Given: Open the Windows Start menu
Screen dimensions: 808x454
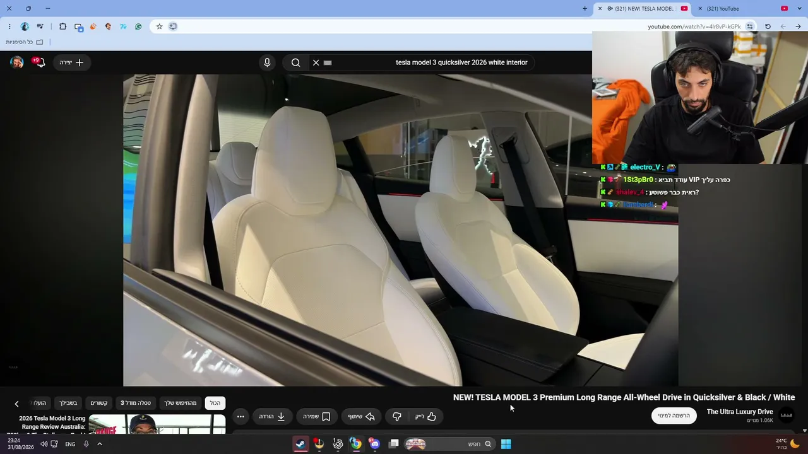Looking at the screenshot, I should (506, 444).
